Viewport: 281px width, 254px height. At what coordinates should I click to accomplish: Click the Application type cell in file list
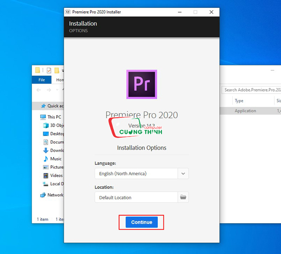click(245, 111)
